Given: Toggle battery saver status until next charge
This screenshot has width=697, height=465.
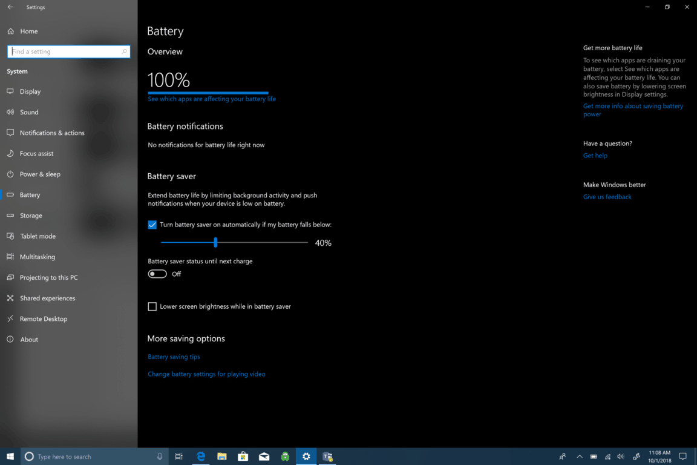Looking at the screenshot, I should pyautogui.click(x=157, y=274).
